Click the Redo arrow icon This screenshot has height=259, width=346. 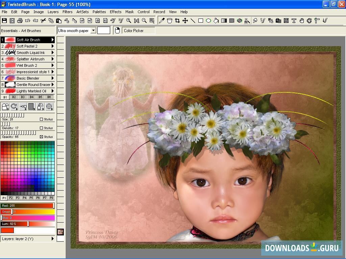pos(35,21)
